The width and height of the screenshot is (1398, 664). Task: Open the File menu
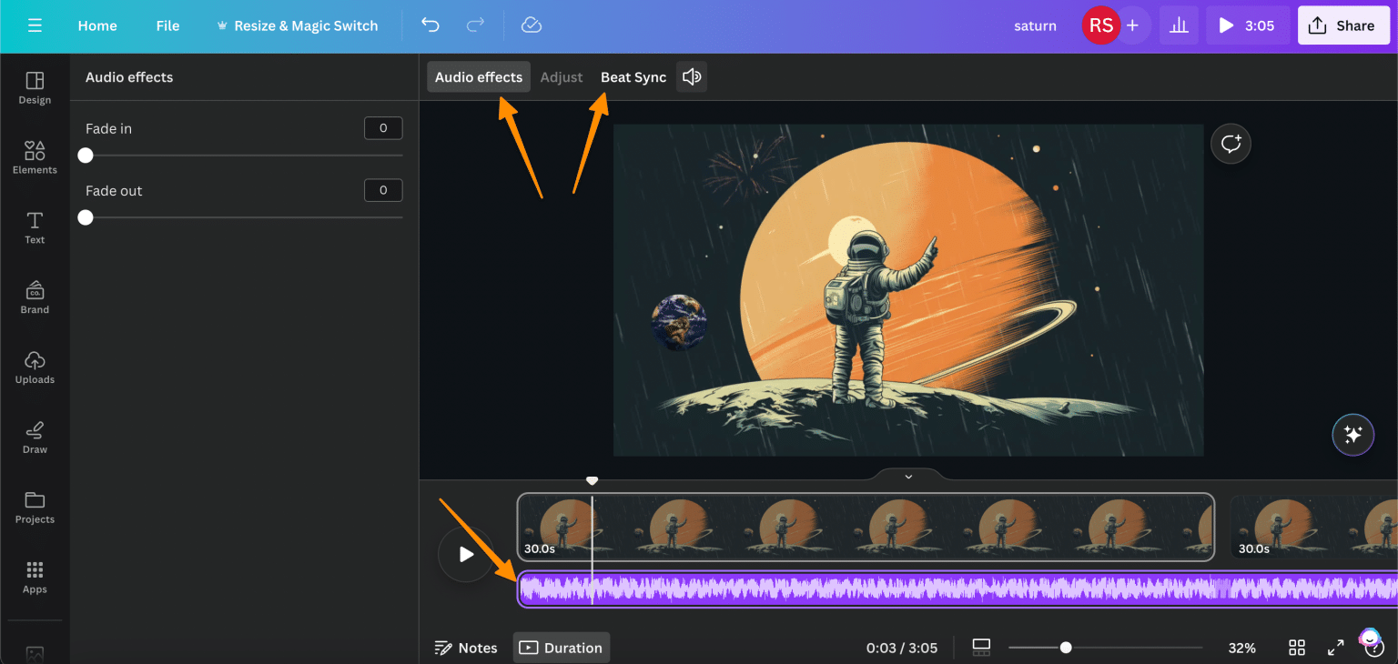click(167, 25)
